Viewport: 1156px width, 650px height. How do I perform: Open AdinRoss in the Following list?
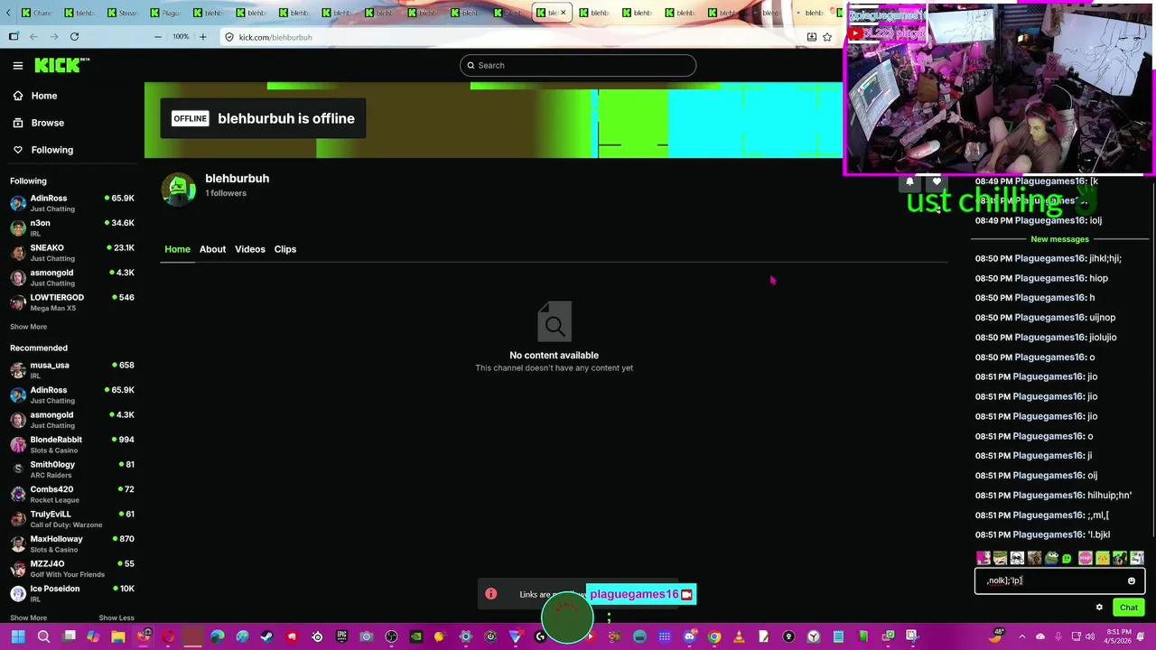[72, 203]
